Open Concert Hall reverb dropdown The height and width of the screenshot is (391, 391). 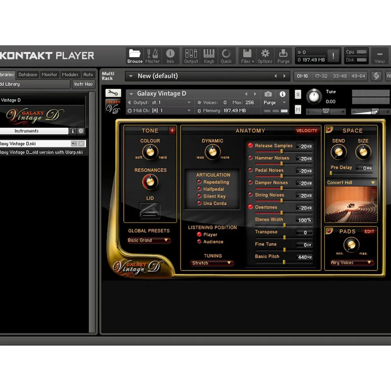(x=351, y=183)
